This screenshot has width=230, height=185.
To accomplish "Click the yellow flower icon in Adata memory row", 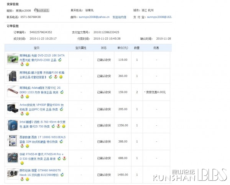I will (27, 97).
